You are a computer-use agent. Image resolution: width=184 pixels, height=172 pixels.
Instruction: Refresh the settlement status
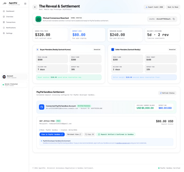[167, 93]
